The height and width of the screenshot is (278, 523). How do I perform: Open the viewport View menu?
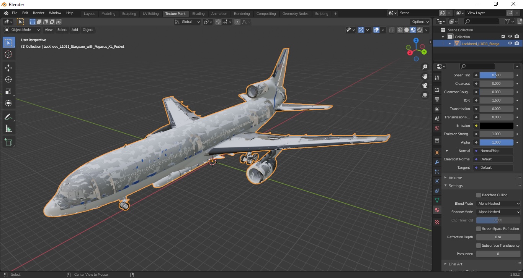tap(49, 30)
